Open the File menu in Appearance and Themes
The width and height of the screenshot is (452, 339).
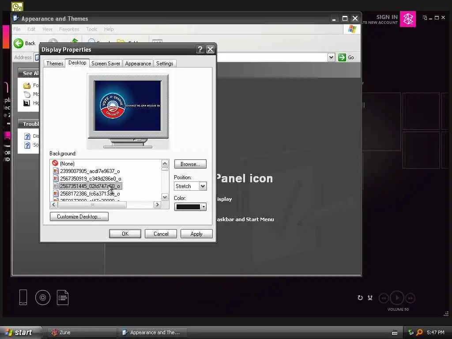(17, 29)
